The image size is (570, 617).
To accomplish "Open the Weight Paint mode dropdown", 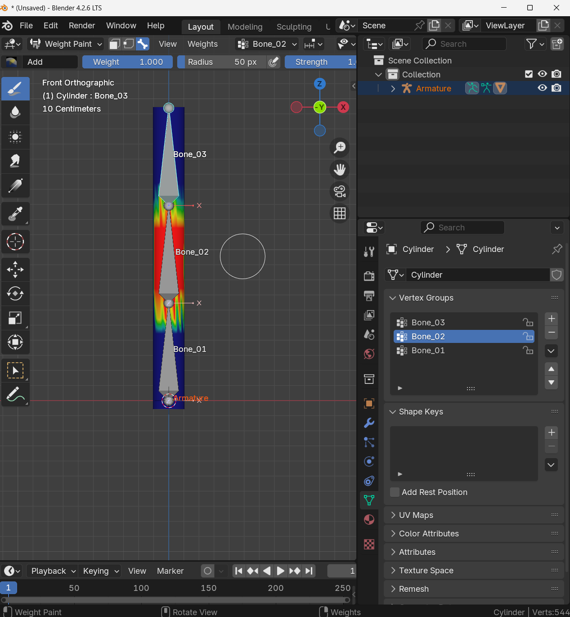I will (66, 44).
